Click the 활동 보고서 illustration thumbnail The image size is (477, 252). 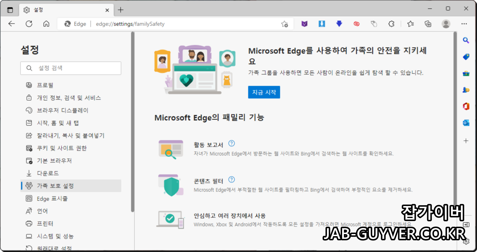(x=171, y=150)
